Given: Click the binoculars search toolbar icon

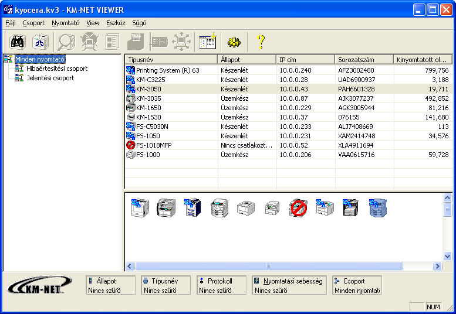Looking at the screenshot, I should click(x=18, y=41).
